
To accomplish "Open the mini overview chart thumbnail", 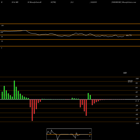I will [69, 134].
